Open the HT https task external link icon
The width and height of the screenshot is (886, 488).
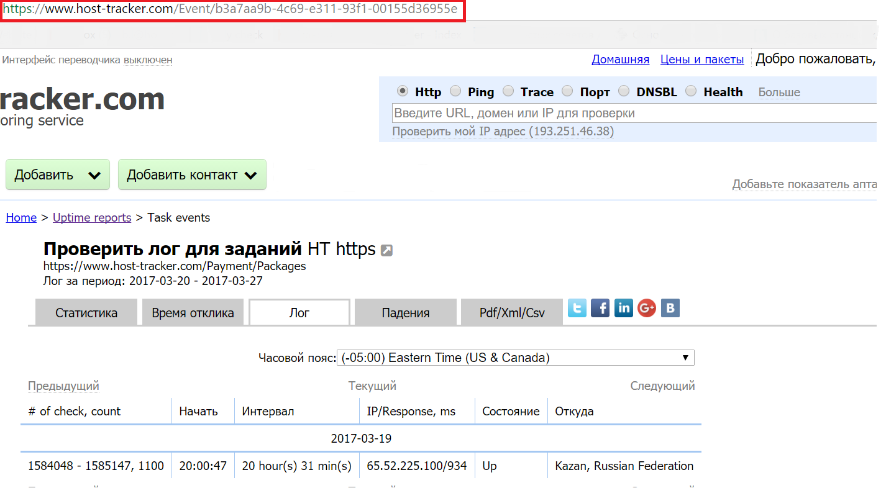point(386,249)
